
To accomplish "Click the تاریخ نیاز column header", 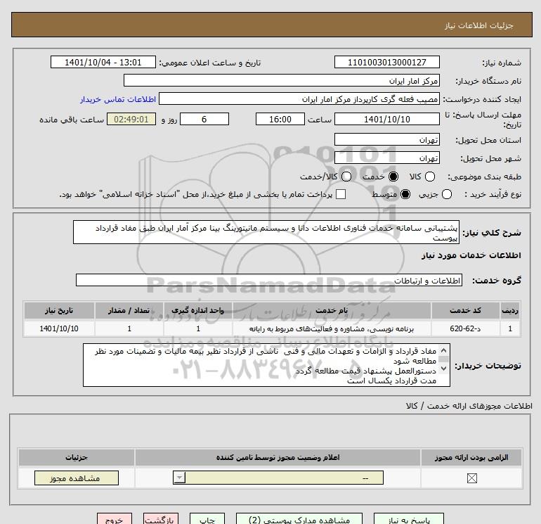I will 59,310.
